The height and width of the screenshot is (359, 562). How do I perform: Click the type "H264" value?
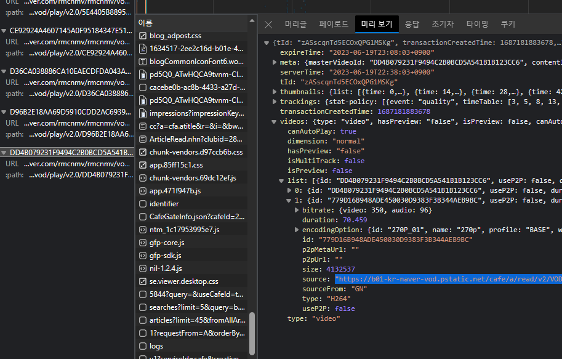pyautogui.click(x=339, y=299)
